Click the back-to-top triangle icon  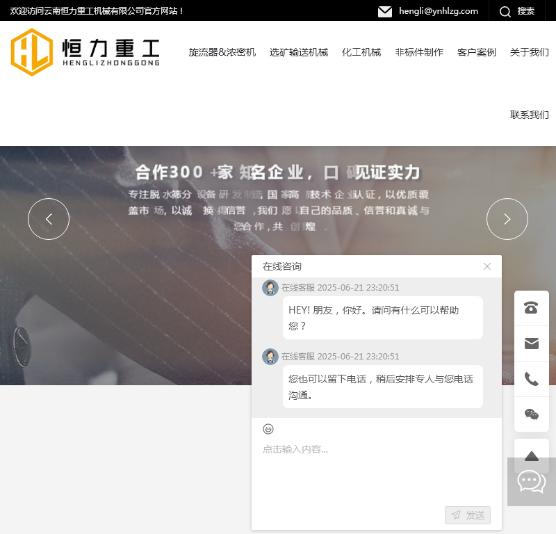point(531,455)
